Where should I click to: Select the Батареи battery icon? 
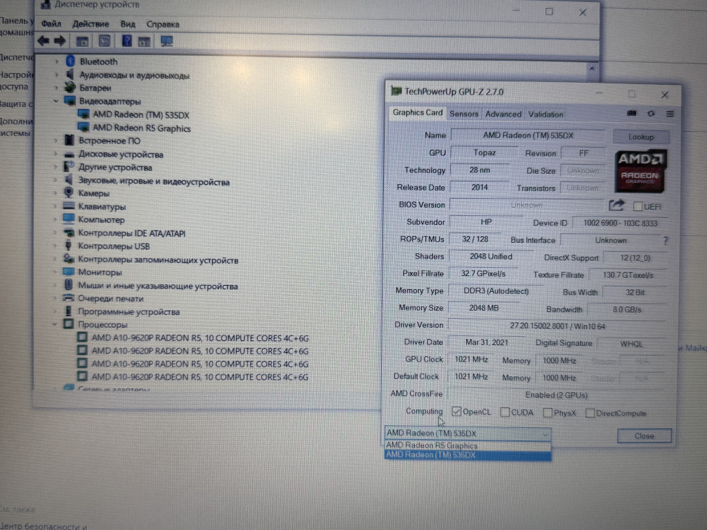coord(70,87)
